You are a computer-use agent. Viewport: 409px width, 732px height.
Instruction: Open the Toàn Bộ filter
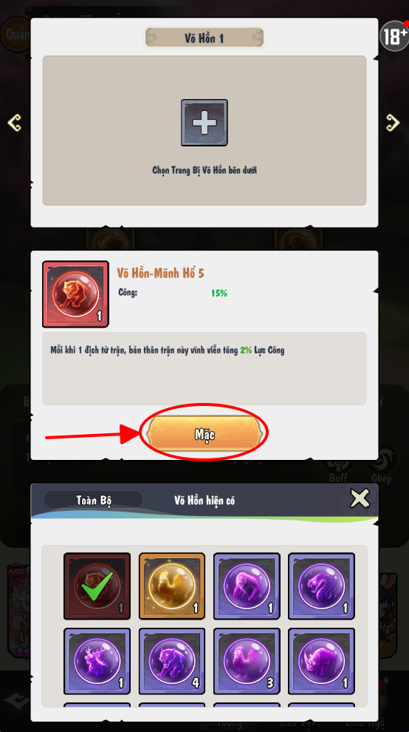tap(94, 500)
